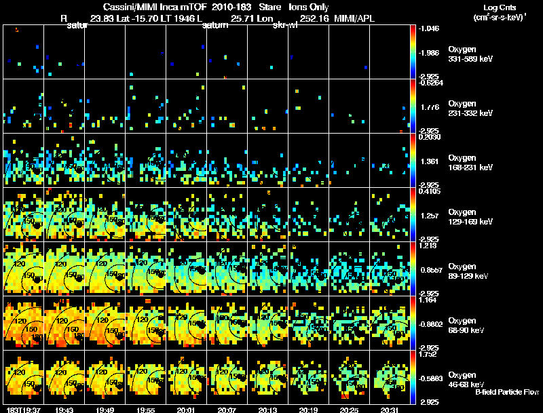Open first image panel in 89-129 keV row
This screenshot has height=413, width=543.
(24, 269)
